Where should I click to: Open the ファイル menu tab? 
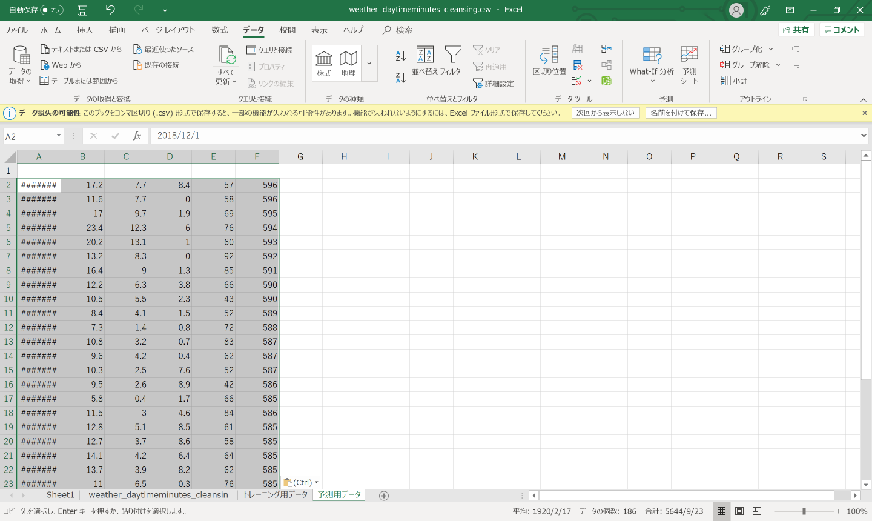pos(16,30)
